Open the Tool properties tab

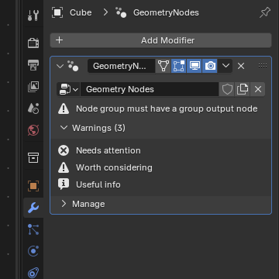pos(33,15)
